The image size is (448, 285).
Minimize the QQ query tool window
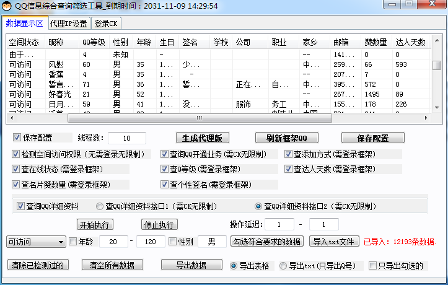coord(392,4)
